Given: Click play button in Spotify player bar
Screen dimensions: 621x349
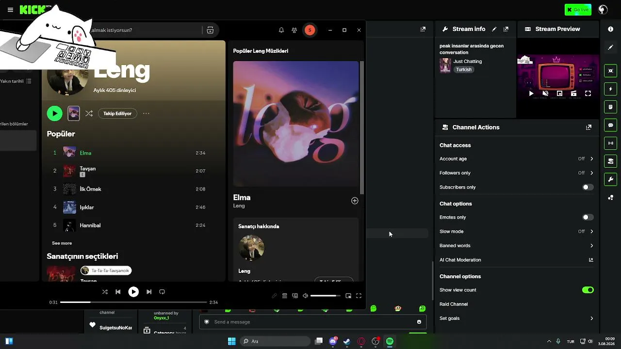Looking at the screenshot, I should tap(133, 292).
